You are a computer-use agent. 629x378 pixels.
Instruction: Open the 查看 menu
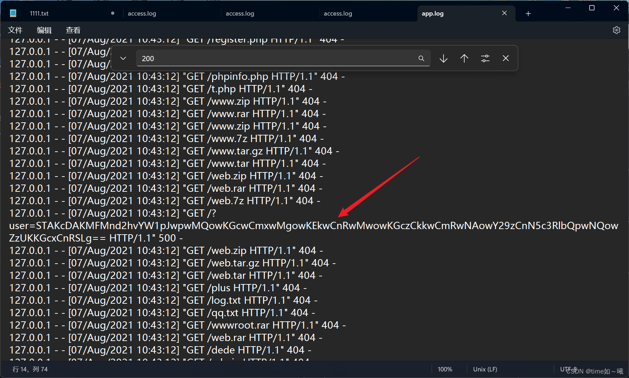73,30
